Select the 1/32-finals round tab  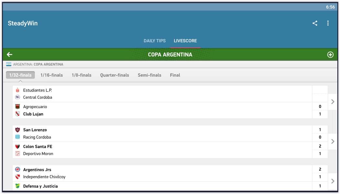(20, 75)
